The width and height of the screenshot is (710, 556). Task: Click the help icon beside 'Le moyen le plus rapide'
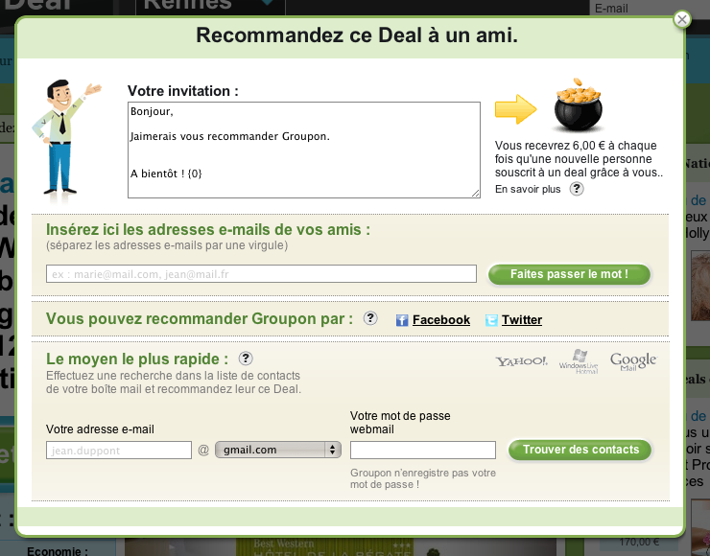tap(246, 359)
